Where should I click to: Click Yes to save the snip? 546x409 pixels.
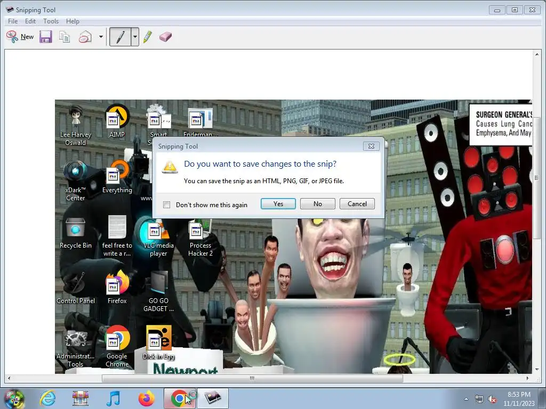coord(278,204)
